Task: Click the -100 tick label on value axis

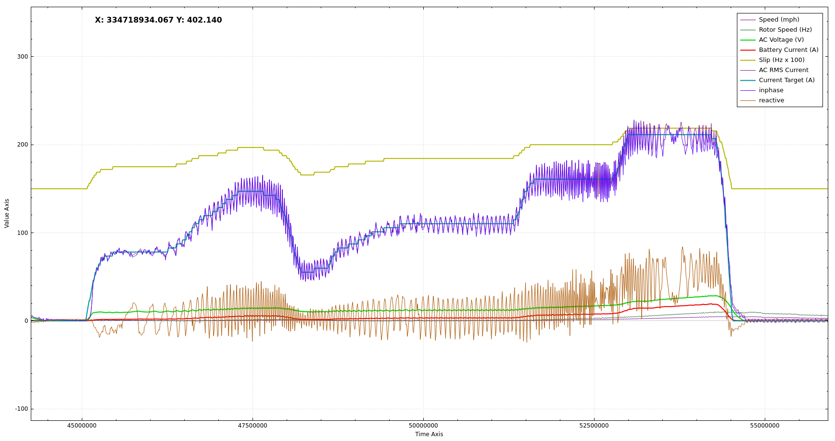Action: 22,409
